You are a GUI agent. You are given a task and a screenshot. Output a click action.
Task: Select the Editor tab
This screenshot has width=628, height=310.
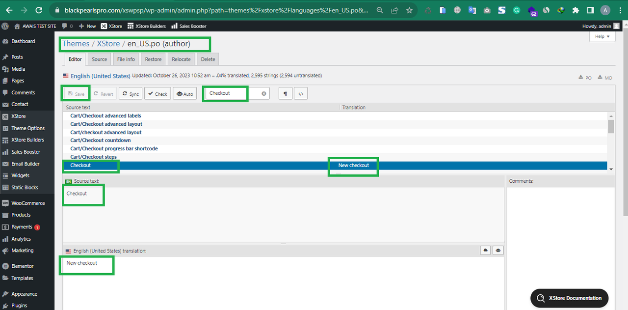[x=75, y=59]
